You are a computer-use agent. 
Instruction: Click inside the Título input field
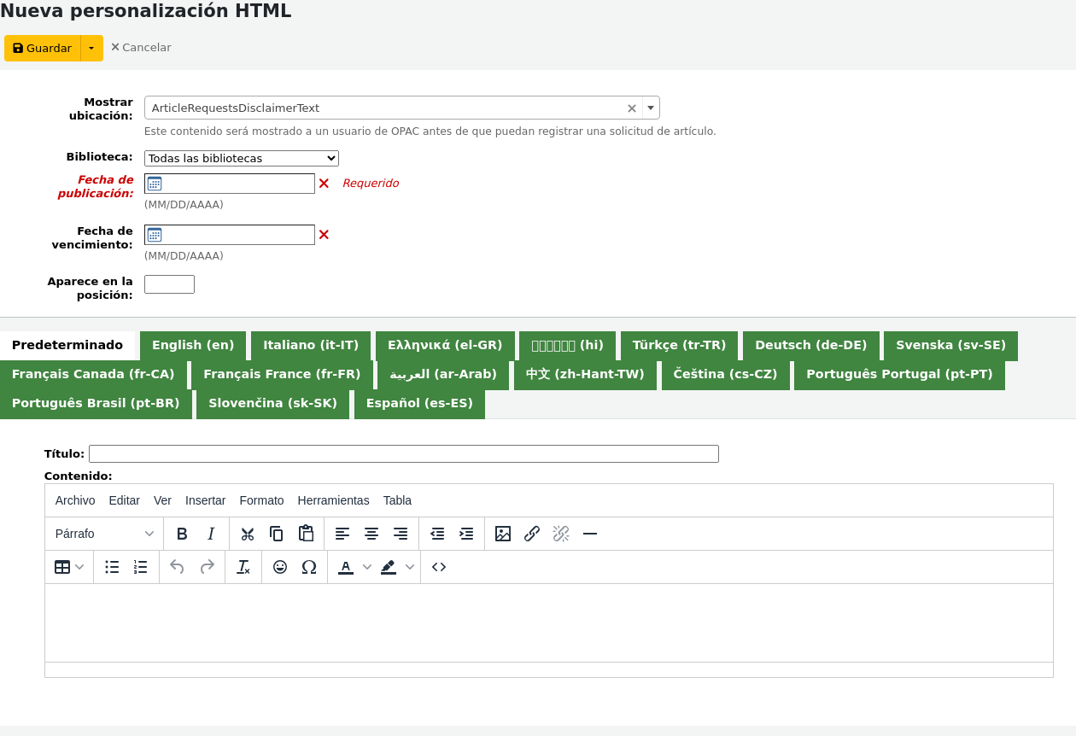[x=401, y=453]
